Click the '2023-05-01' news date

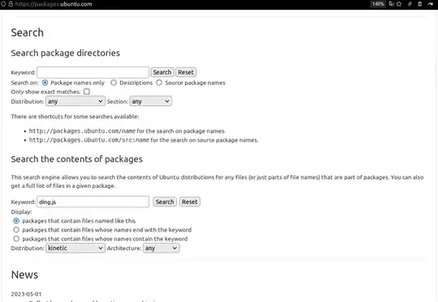pos(26,294)
